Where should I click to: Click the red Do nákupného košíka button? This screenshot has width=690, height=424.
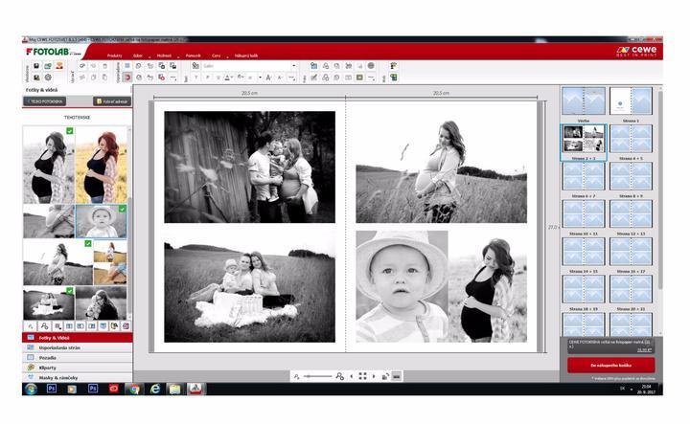609,365
